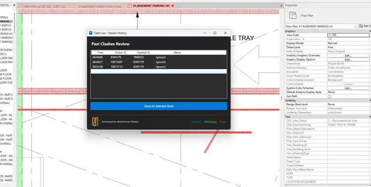Edit Graphic Display Options
The image size is (371, 187).
pyautogui.click(x=348, y=60)
